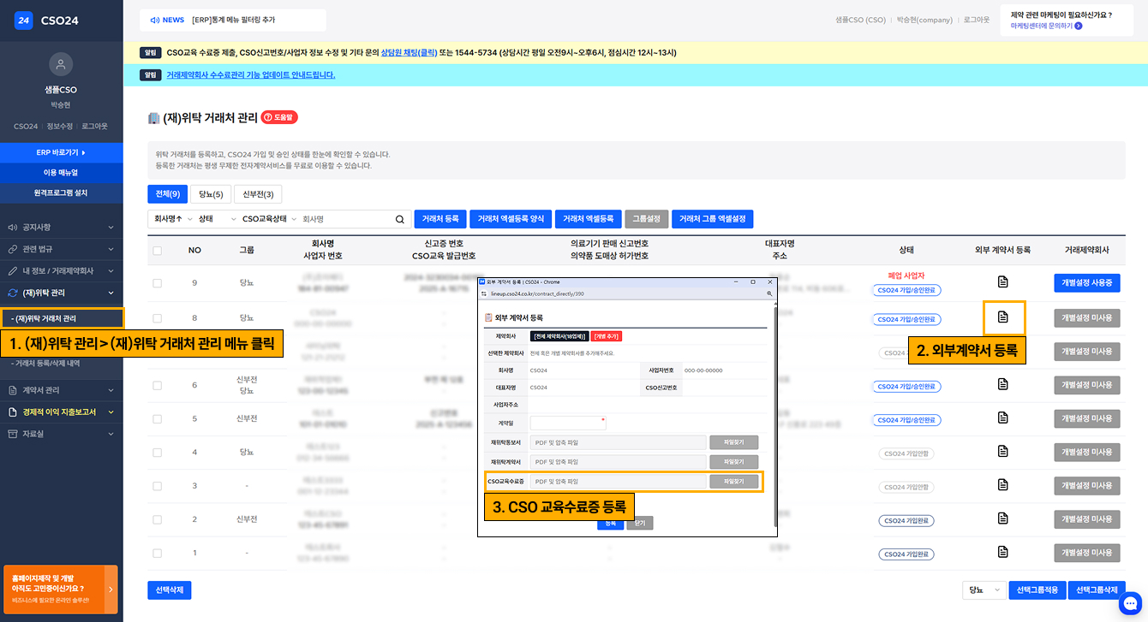Click the 거래처 등록 button
Screen dimensions: 1148x622
(x=442, y=219)
